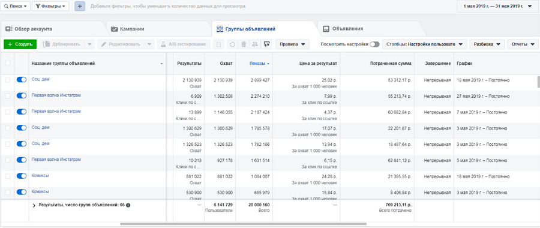Click the A/B testing flask icon
The width and height of the screenshot is (540, 228).
pyautogui.click(x=164, y=44)
